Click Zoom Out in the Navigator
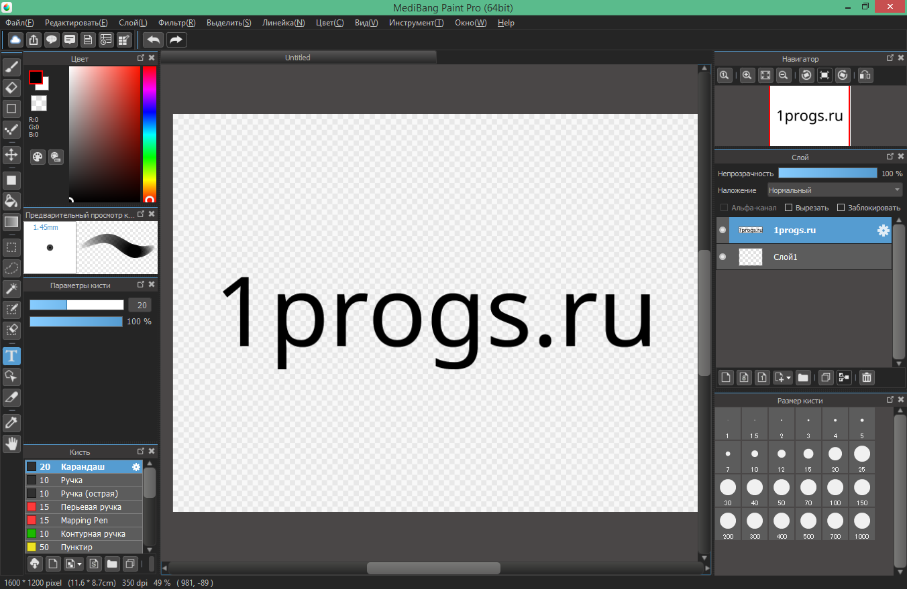 (783, 76)
